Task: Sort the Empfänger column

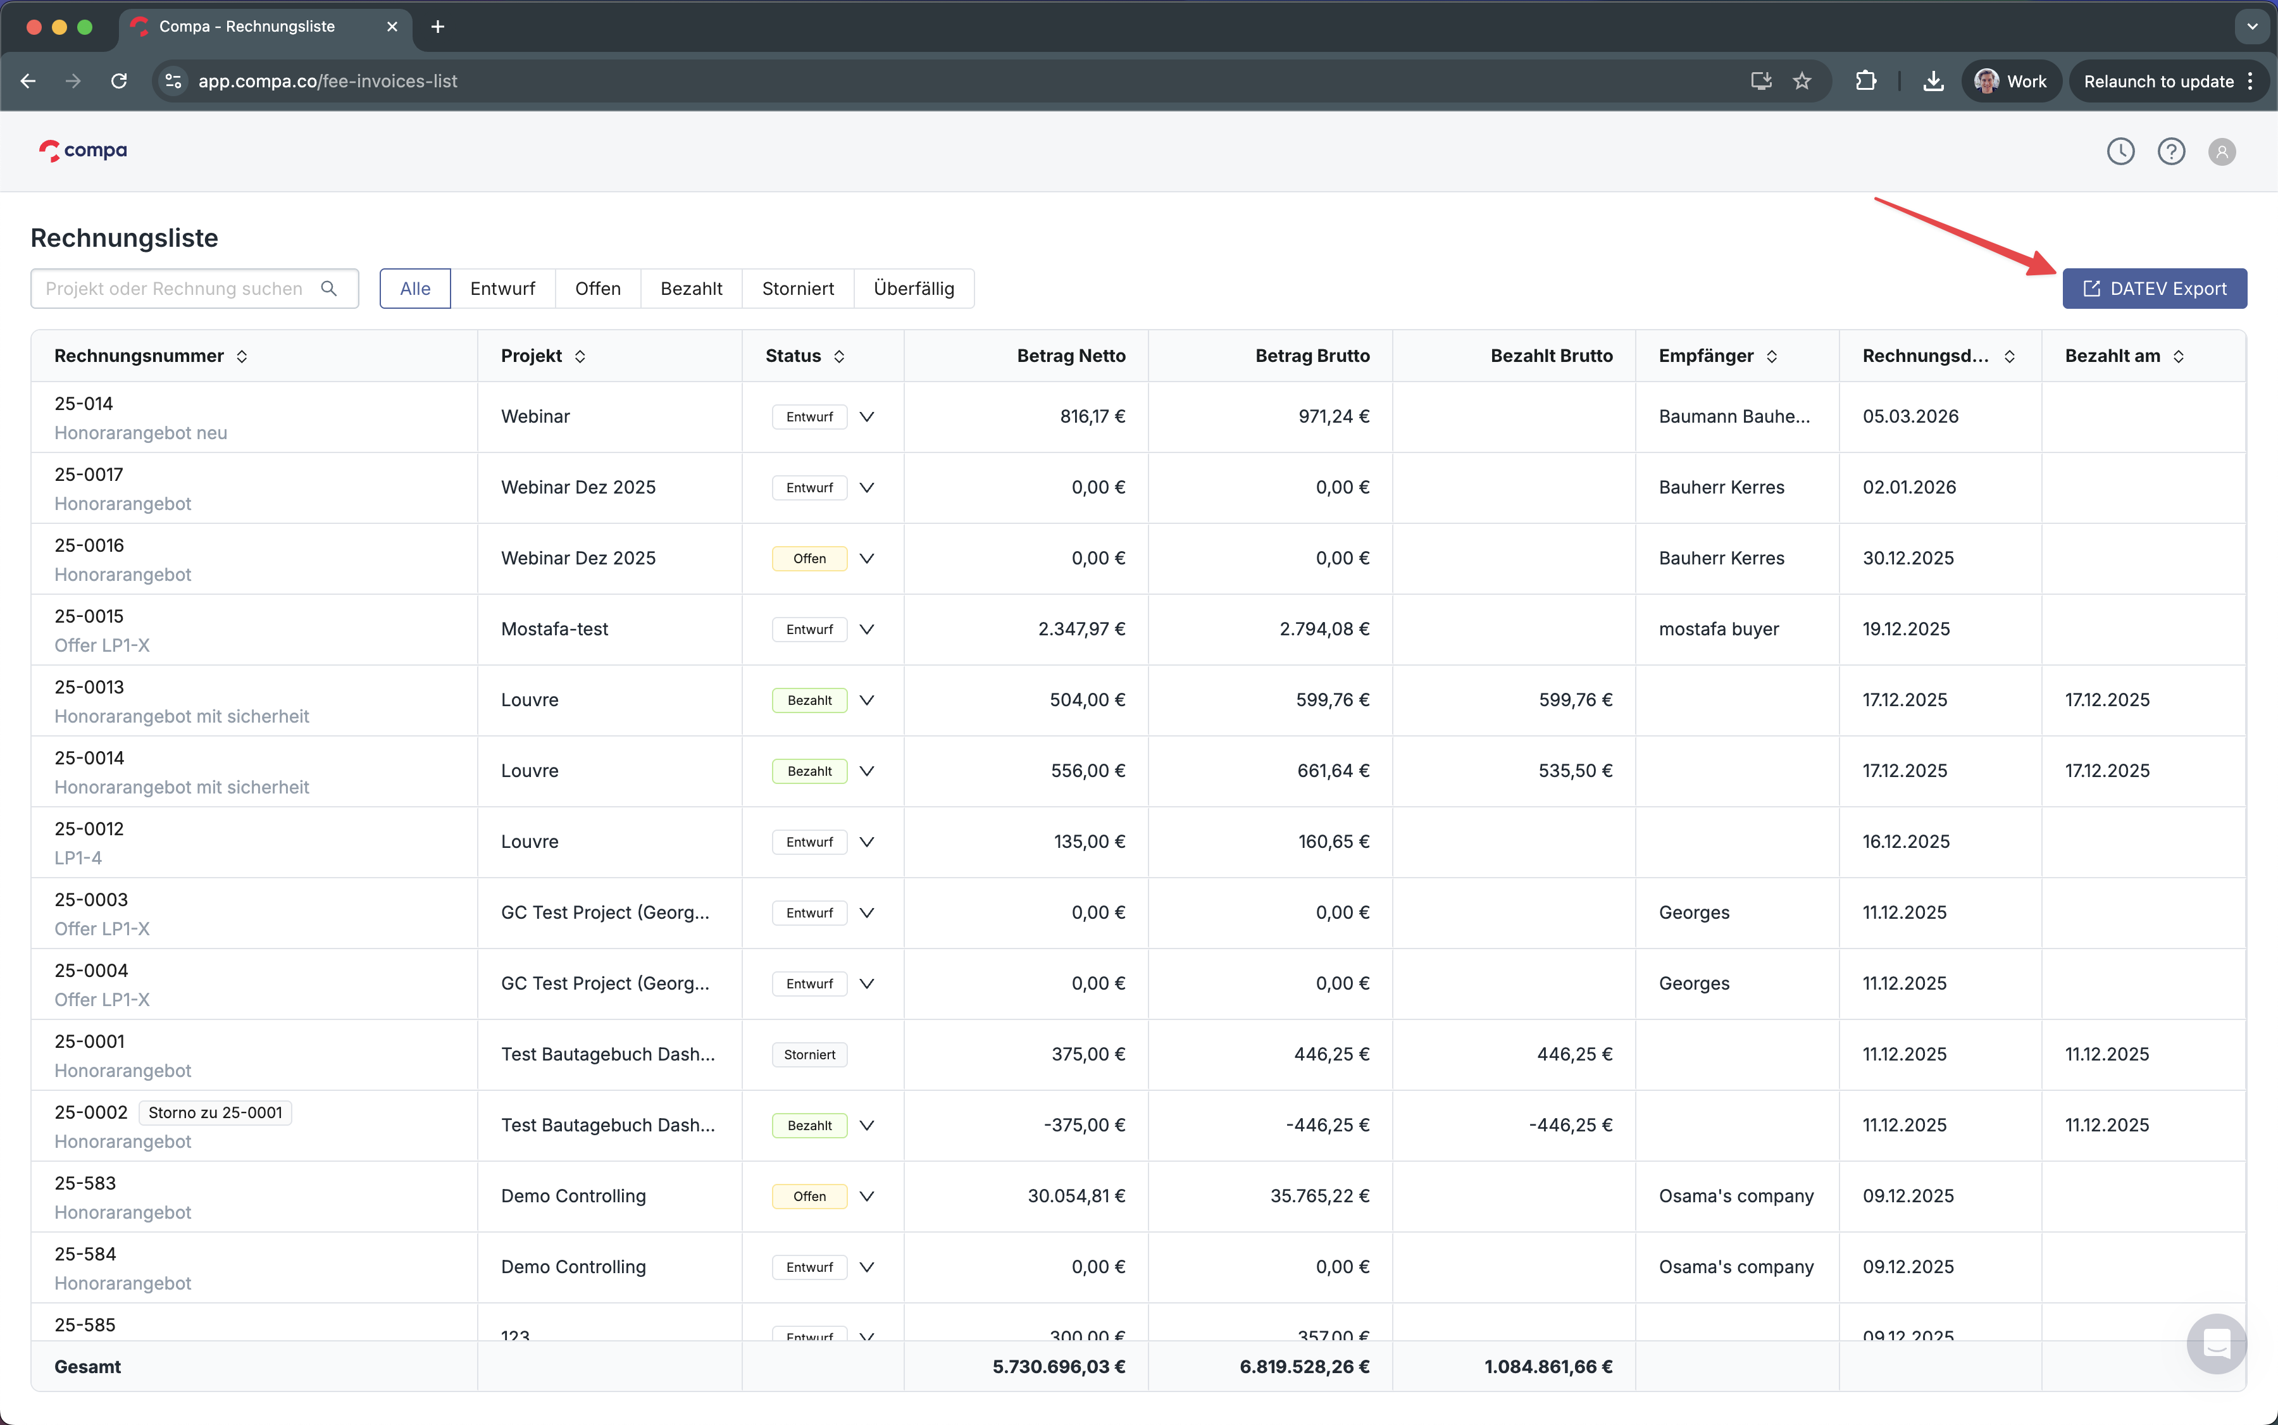Action: [1772, 356]
